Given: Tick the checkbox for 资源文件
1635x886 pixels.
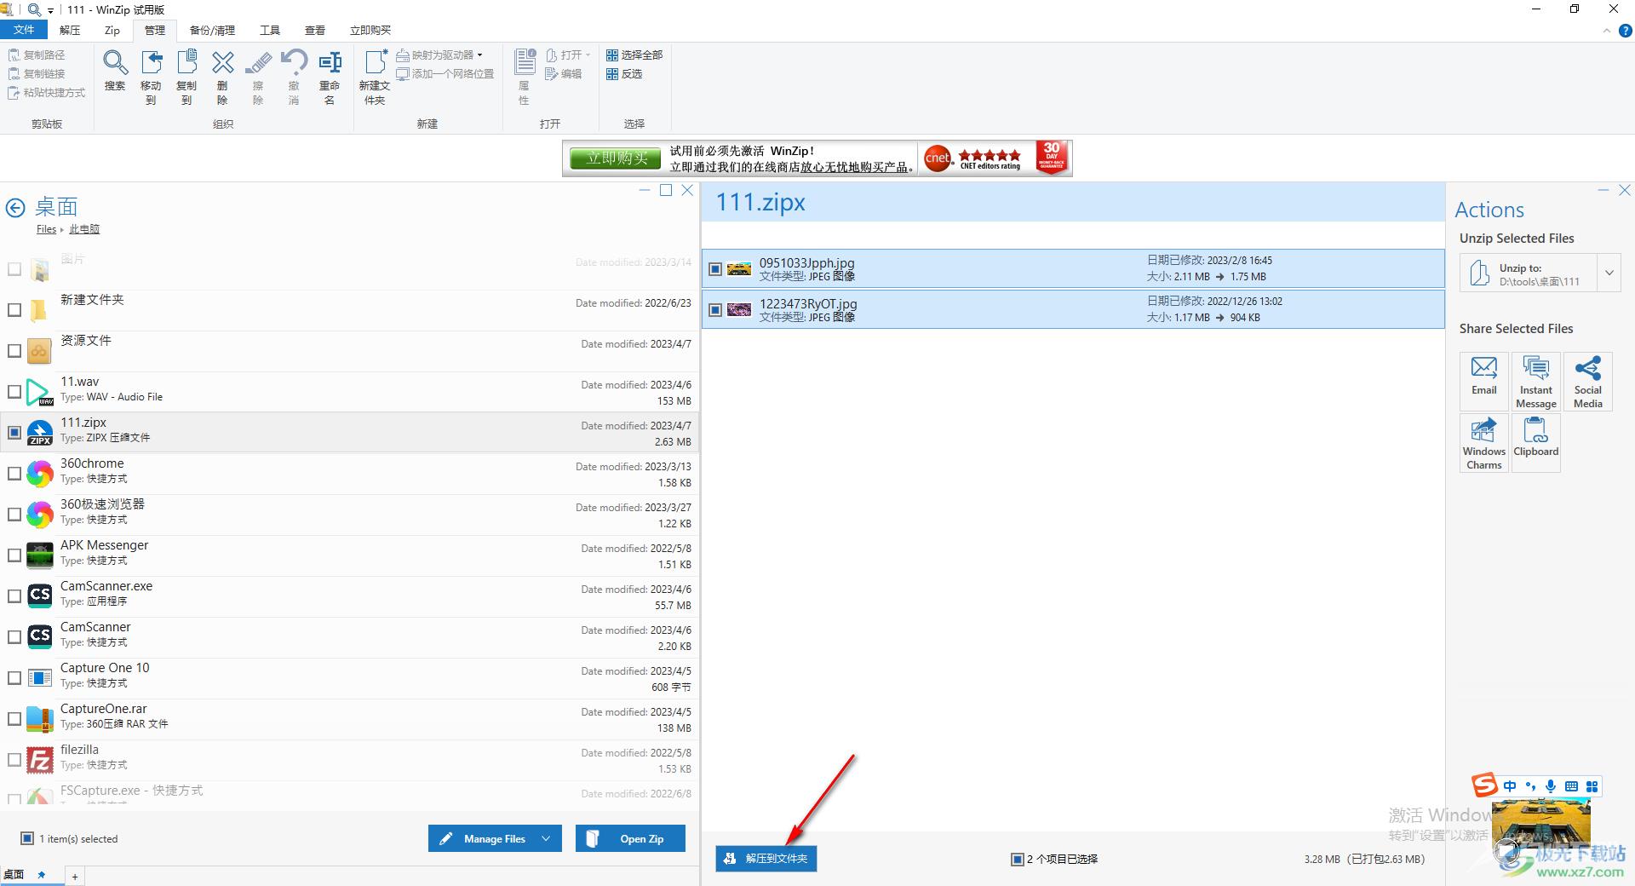Looking at the screenshot, I should (x=14, y=351).
